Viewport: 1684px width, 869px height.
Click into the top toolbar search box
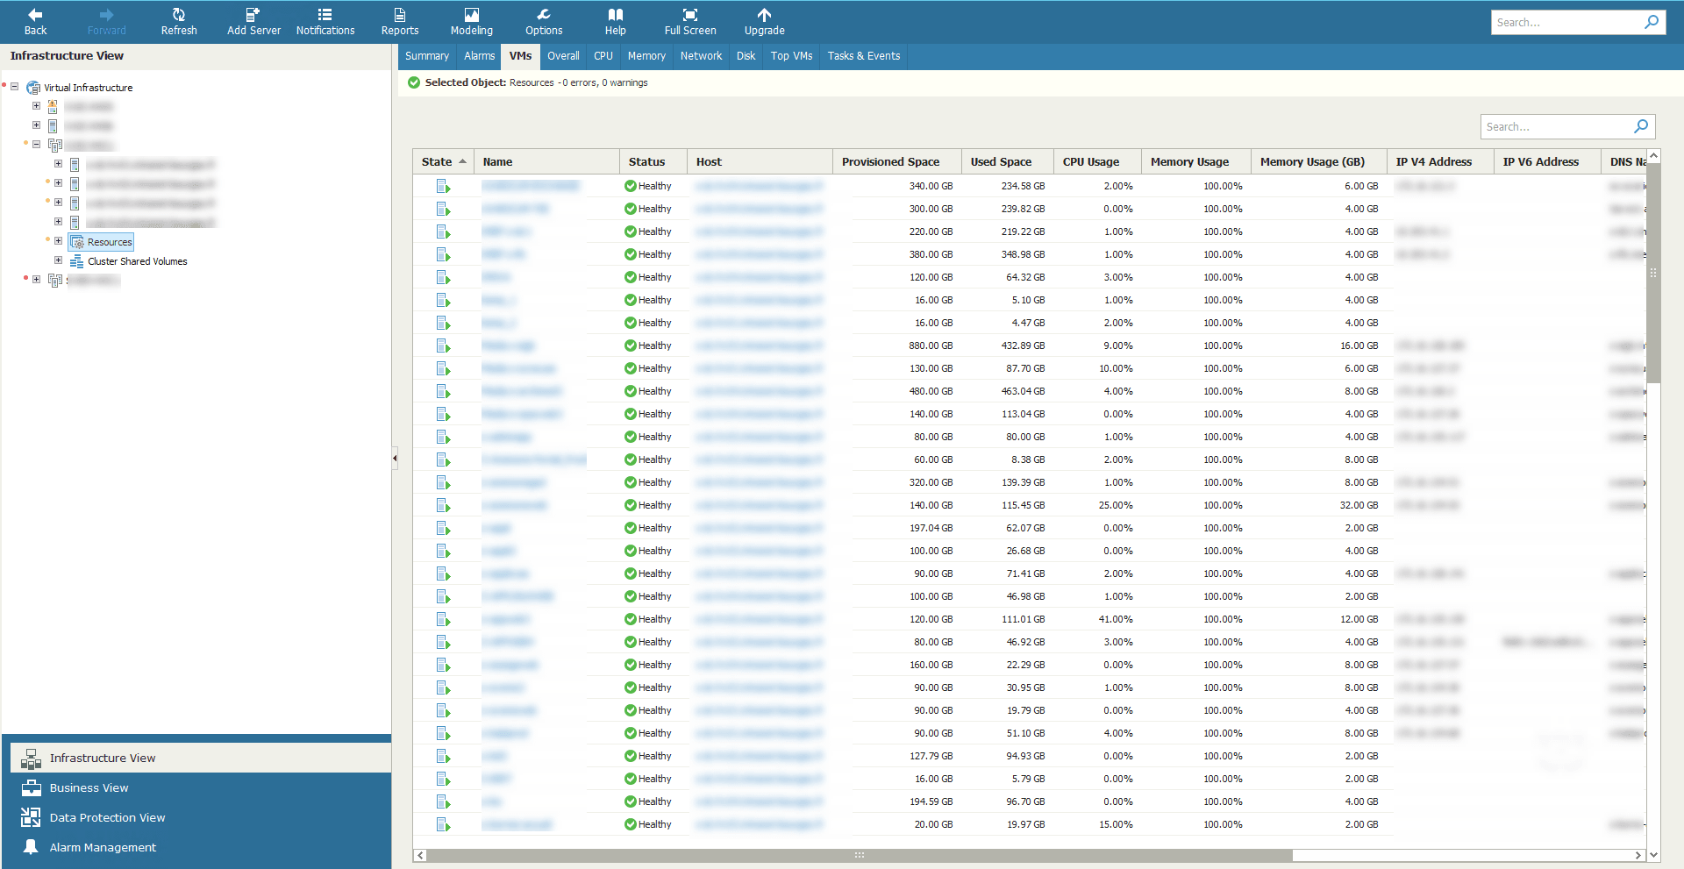[1566, 22]
